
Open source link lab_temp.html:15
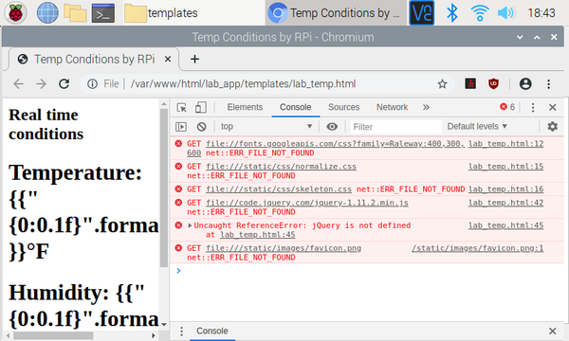tap(505, 167)
